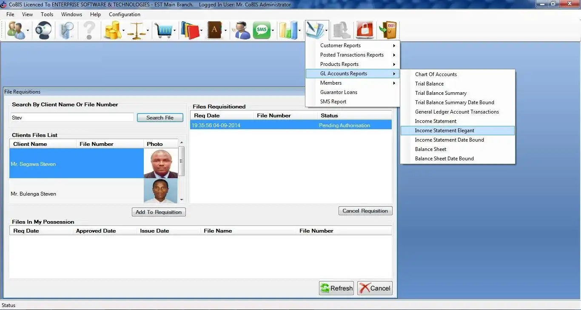Click the shopping cart toolbar icon
Image resolution: width=581 pixels, height=310 pixels.
point(163,31)
